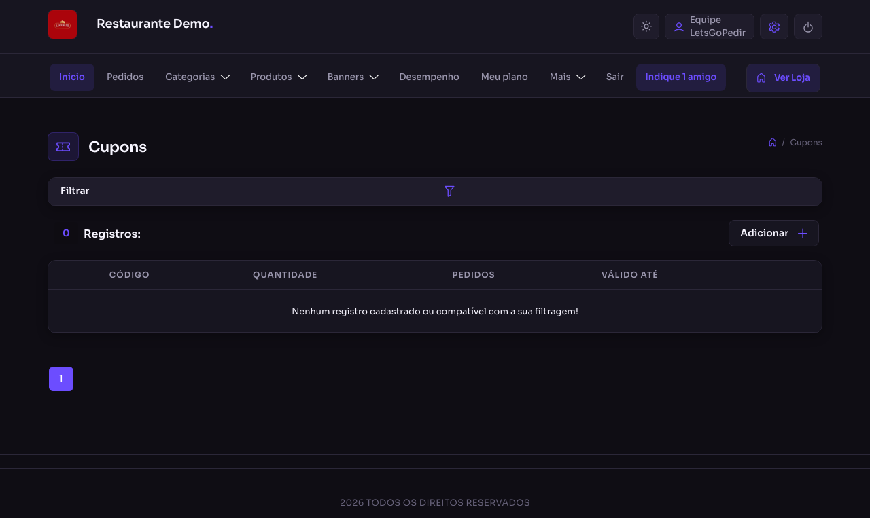Open the Equipe LetsGoPedir user profile

[710, 26]
